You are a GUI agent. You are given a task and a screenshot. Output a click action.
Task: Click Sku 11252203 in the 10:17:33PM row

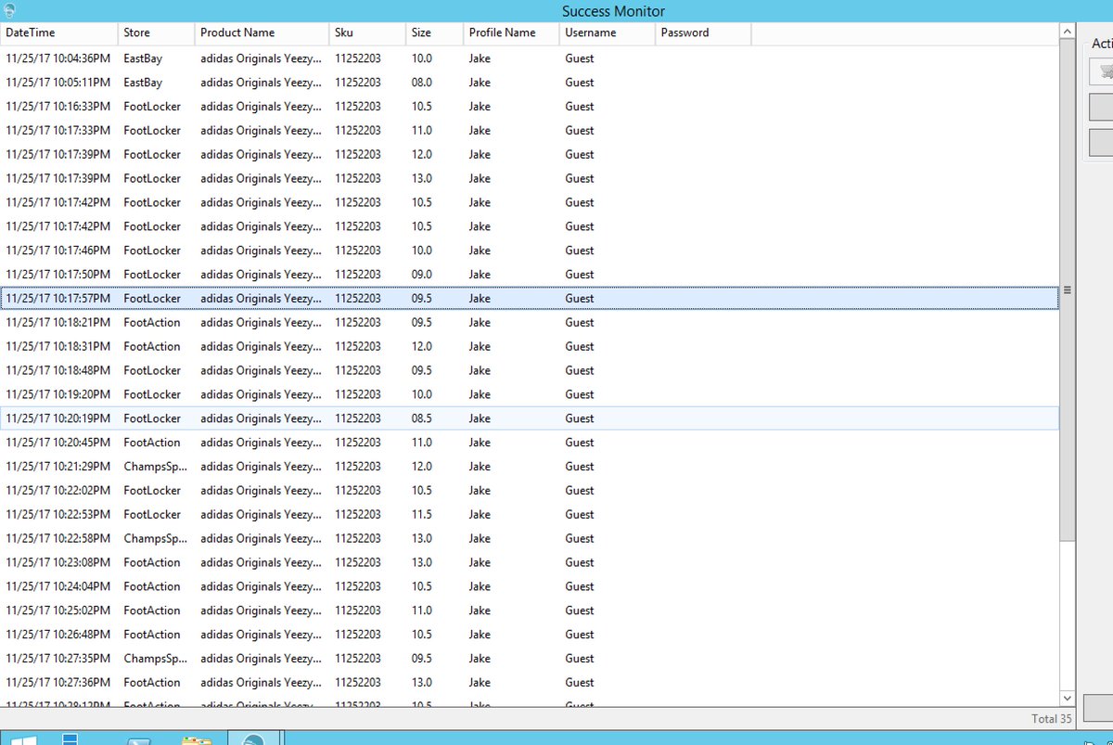(358, 131)
